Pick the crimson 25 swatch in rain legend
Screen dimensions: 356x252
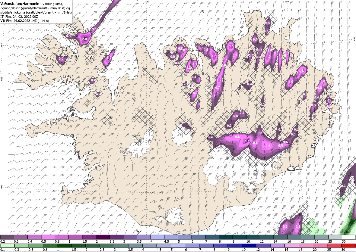tap(335, 246)
